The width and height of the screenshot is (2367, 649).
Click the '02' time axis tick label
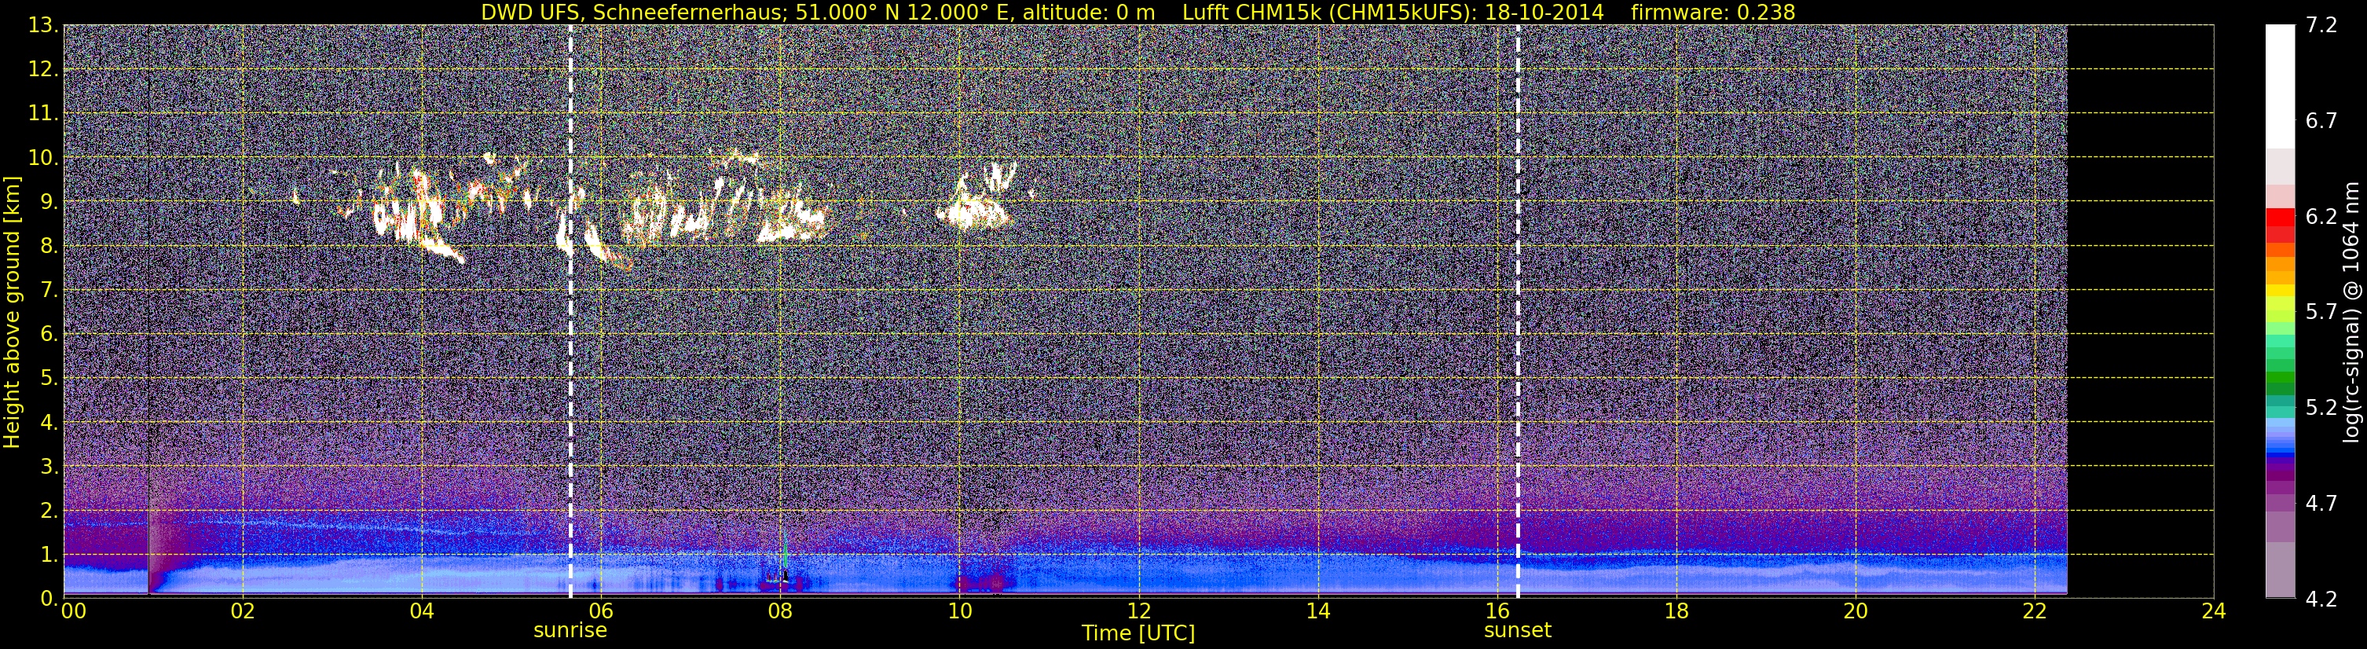[243, 611]
